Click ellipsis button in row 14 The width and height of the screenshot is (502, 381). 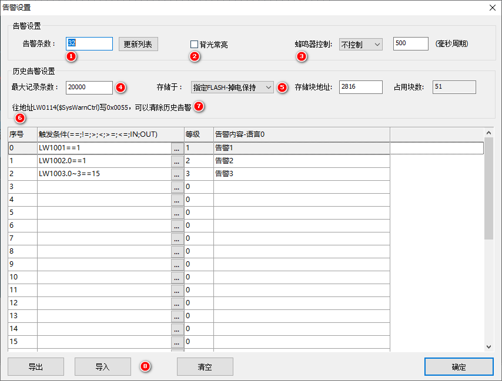coord(176,329)
